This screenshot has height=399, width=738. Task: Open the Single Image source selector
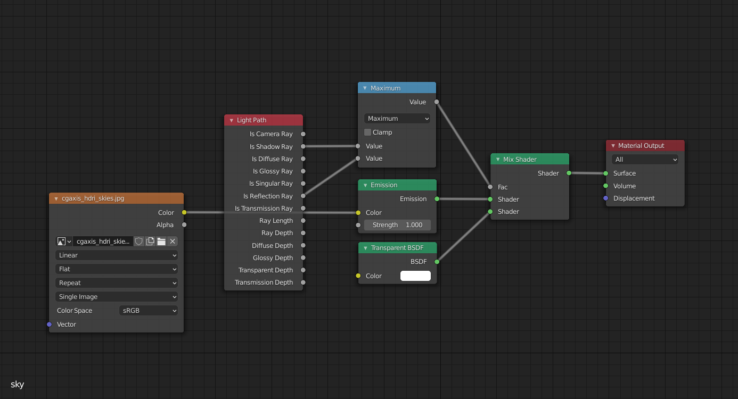click(x=116, y=296)
